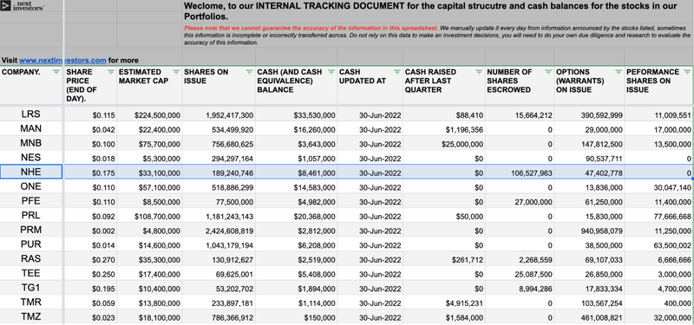Open filter dropdown on CASH RAISED column
This screenshot has width=694, height=325.
(x=479, y=72)
